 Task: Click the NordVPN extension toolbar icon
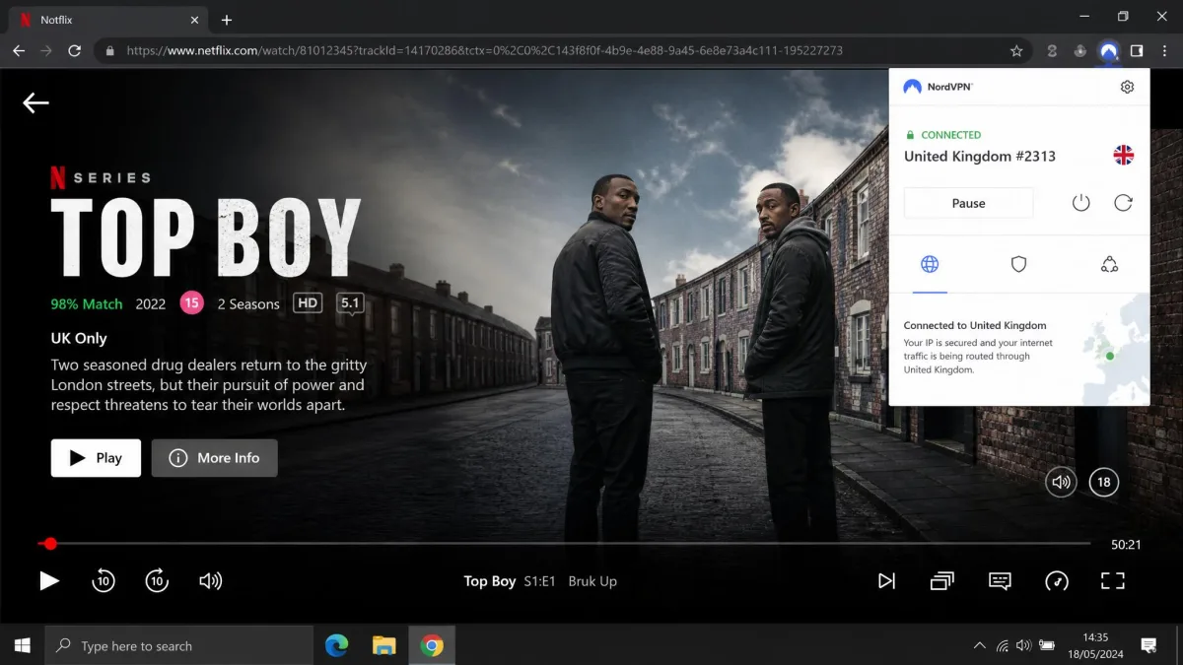tap(1109, 50)
